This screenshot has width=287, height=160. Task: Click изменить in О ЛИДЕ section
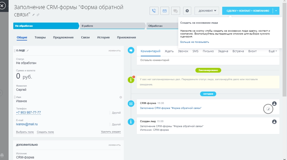114,50
